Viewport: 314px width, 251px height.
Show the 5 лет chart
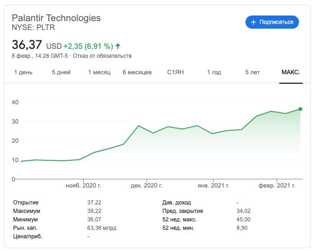[x=252, y=72]
